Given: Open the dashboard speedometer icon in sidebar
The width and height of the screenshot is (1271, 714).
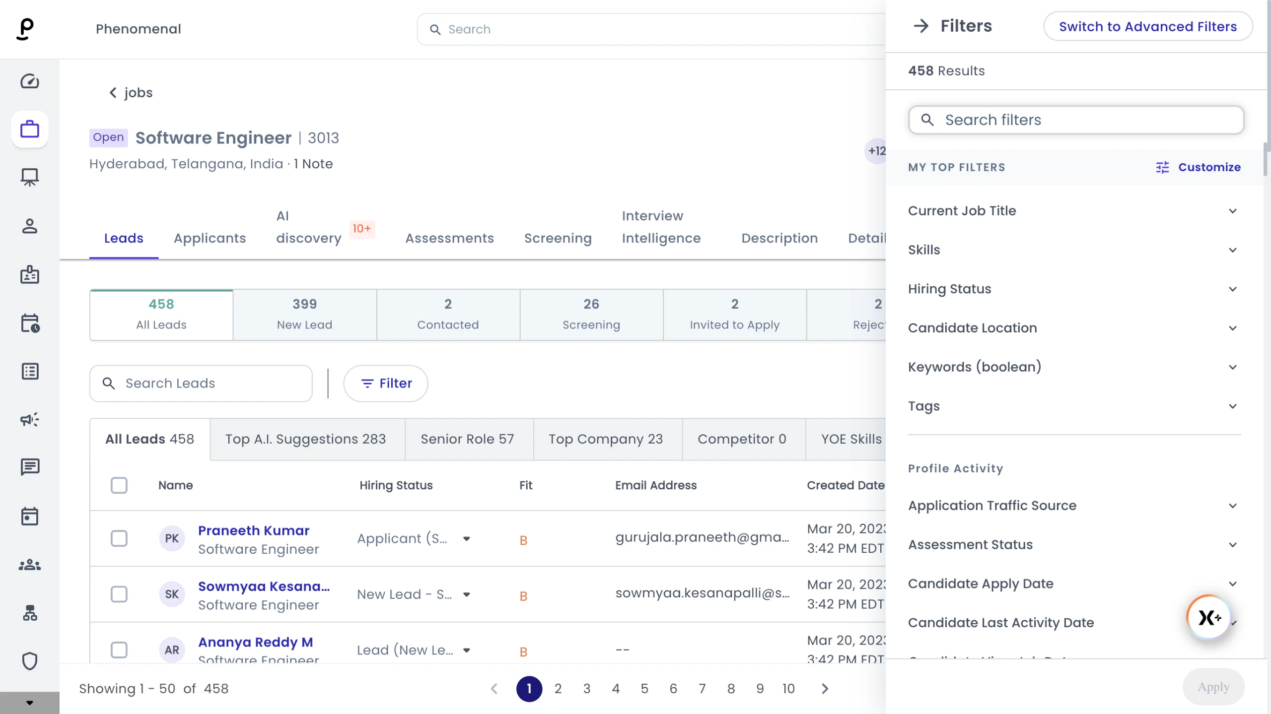Looking at the screenshot, I should coord(30,81).
